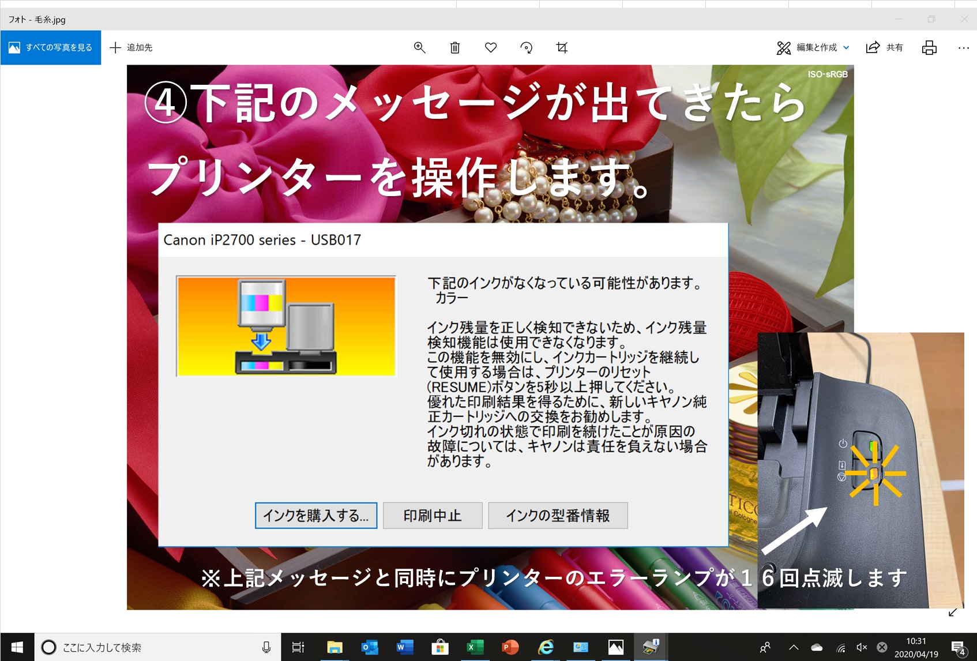Click the zoom magnifier icon
977x661 pixels.
pyautogui.click(x=419, y=48)
